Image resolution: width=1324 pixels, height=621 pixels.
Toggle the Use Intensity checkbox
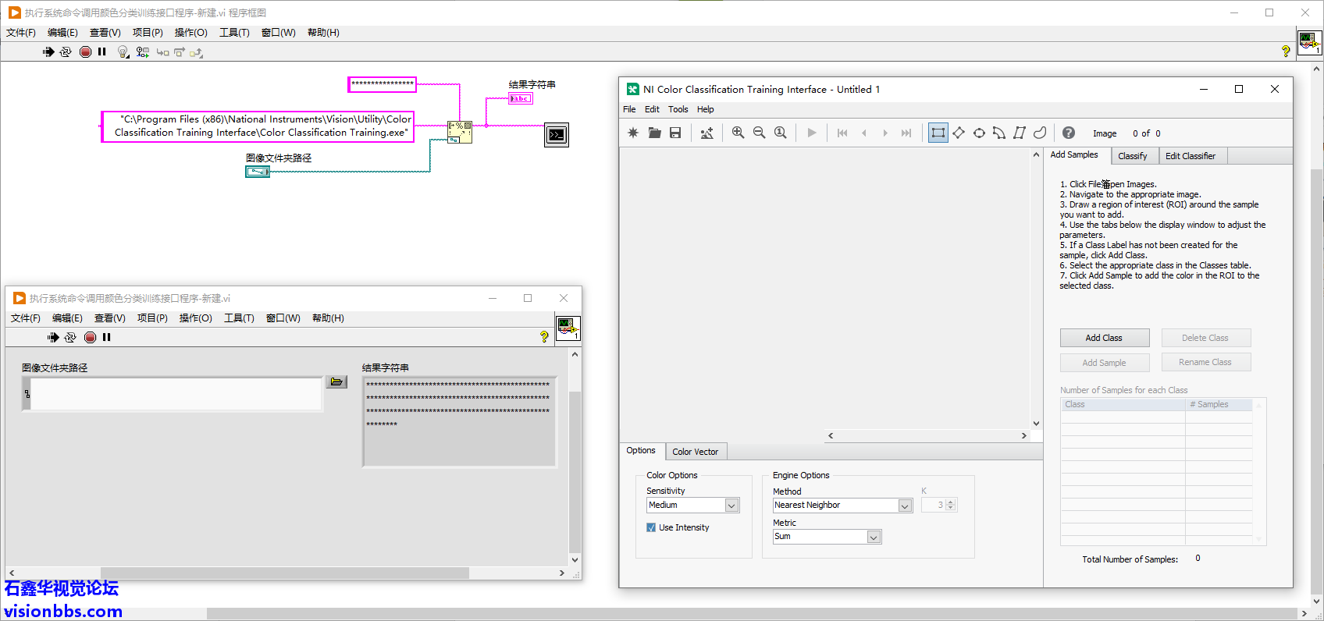coord(651,527)
